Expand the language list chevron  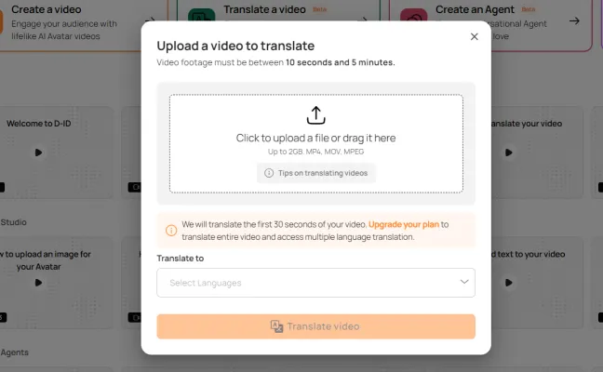pyautogui.click(x=464, y=282)
